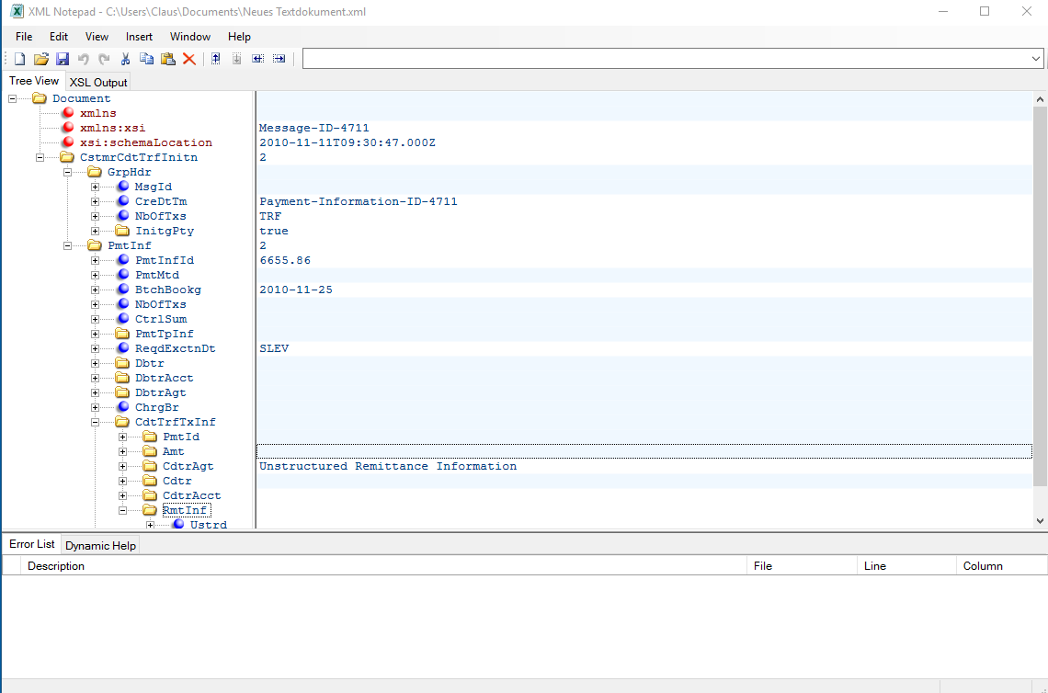The image size is (1048, 693).
Task: Collapse the GrpHdr tree node
Action: (68, 172)
